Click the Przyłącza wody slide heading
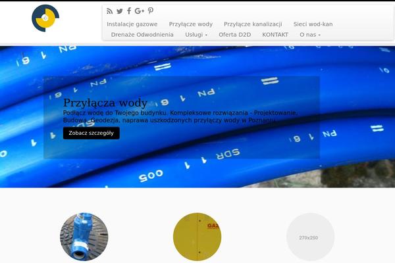The height and width of the screenshot is (263, 395). click(x=105, y=103)
